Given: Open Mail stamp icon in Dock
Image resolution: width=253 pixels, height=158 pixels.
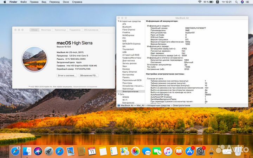Looking at the screenshot, I should (x=70, y=151).
